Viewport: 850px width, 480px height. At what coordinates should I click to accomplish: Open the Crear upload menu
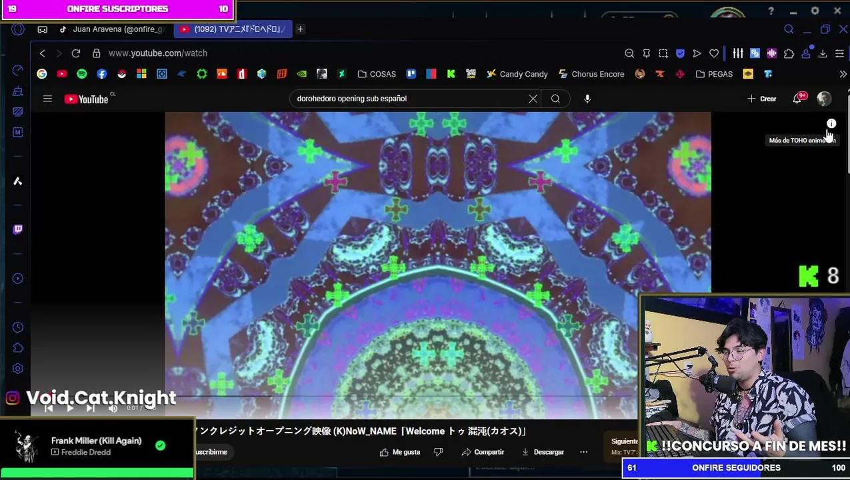click(x=761, y=99)
